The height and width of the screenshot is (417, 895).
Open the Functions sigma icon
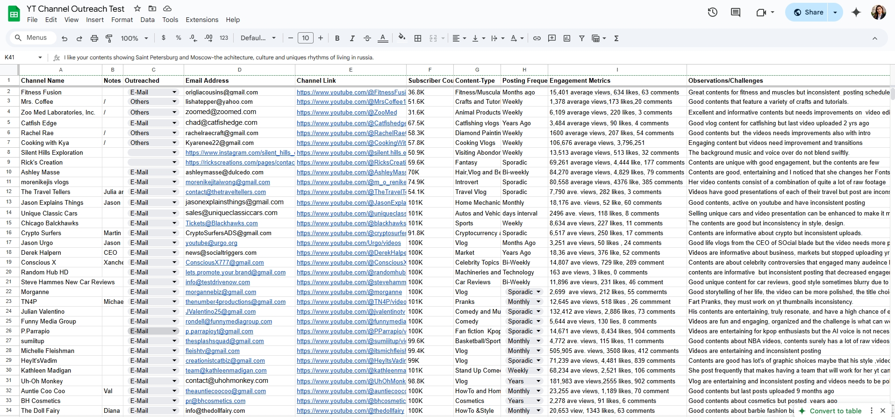[x=616, y=38]
